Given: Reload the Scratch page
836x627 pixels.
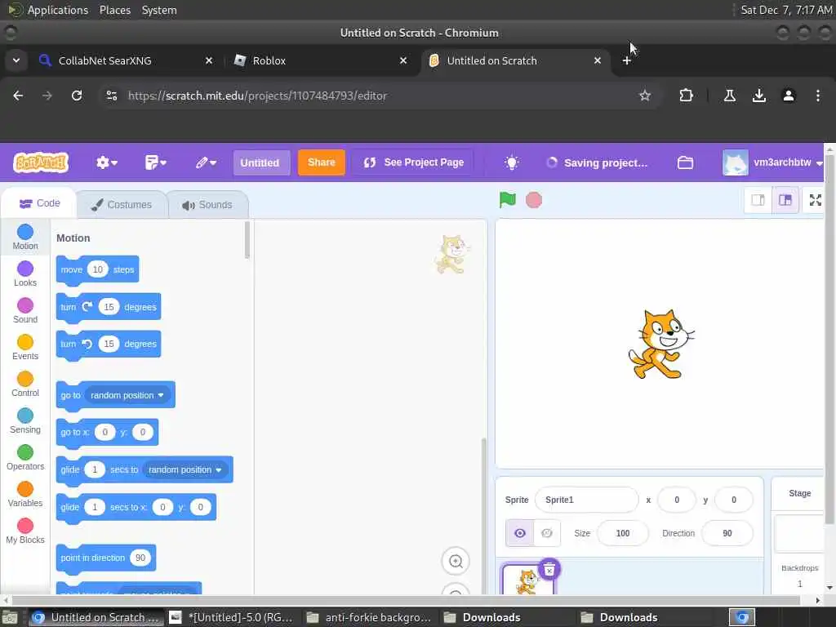Looking at the screenshot, I should coord(77,96).
